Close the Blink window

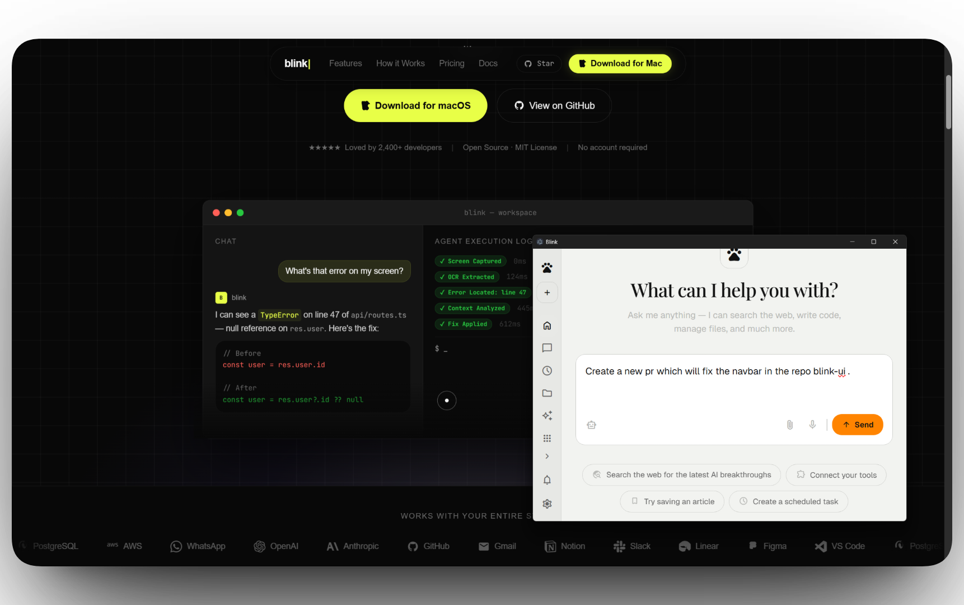click(x=895, y=241)
